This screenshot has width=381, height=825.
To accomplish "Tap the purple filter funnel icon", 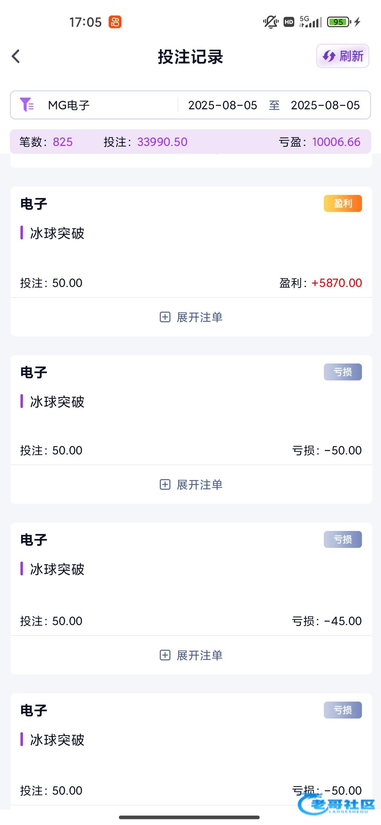I will [x=26, y=105].
